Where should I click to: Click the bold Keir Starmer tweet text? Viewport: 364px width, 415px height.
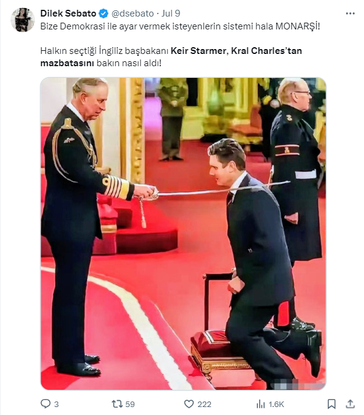click(199, 50)
